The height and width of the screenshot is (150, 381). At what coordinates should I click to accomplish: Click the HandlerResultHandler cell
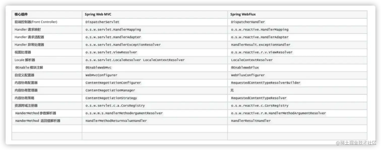[x=251, y=121]
